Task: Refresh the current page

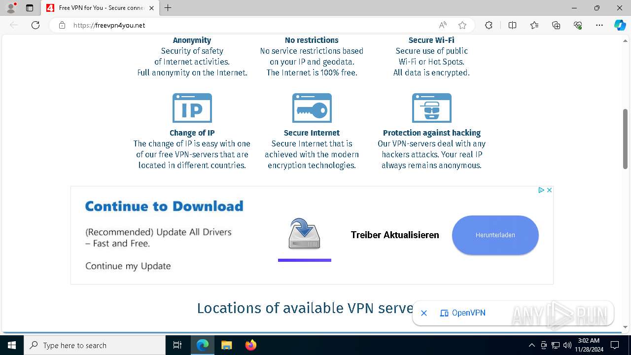Action: [35, 25]
